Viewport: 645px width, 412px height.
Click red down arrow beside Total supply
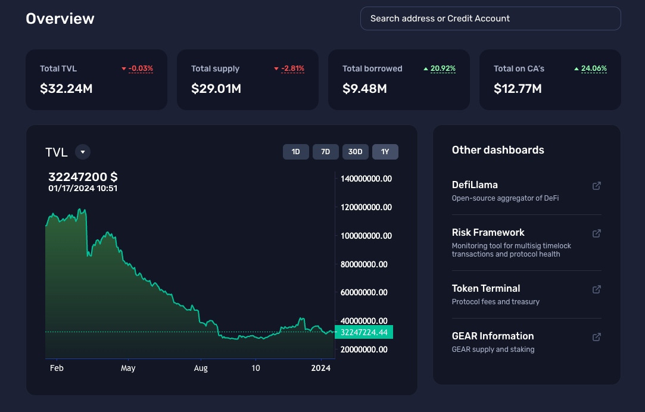click(x=276, y=69)
